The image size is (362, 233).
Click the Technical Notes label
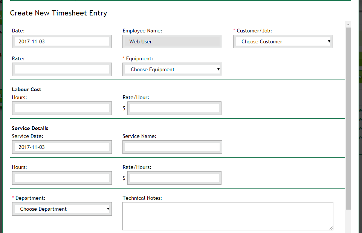(x=142, y=198)
